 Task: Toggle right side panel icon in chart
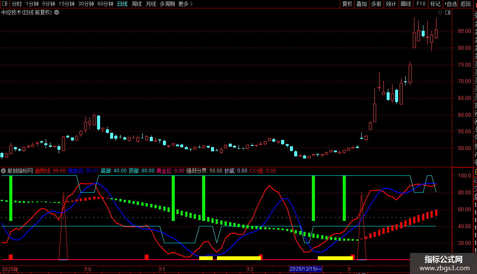tap(448, 13)
